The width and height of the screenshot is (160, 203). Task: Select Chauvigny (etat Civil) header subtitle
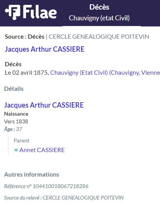99,18
